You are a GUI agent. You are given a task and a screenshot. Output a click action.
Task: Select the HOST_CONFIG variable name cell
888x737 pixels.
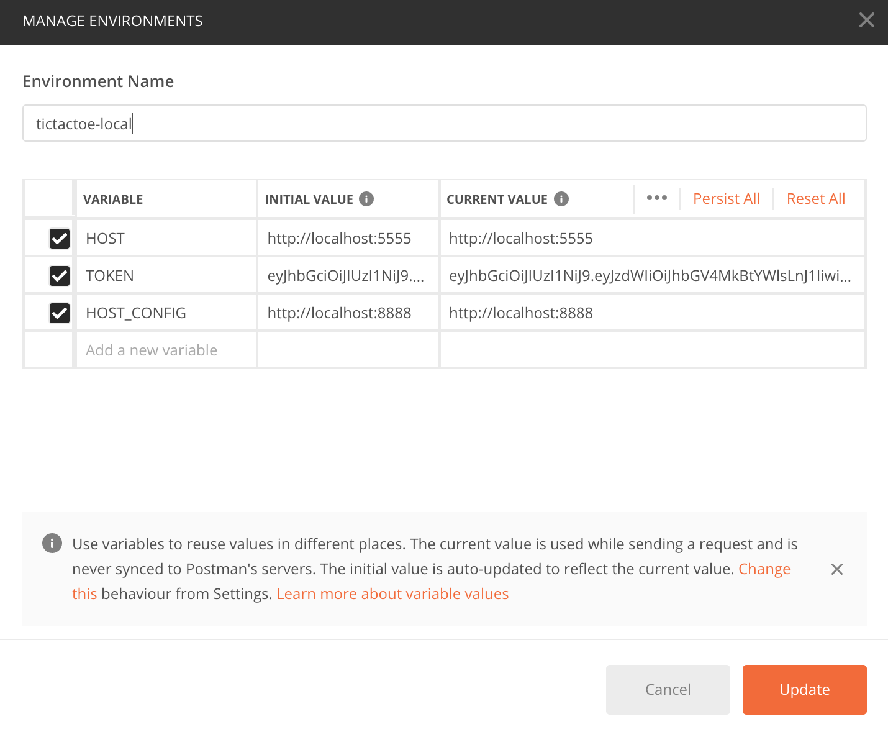166,313
